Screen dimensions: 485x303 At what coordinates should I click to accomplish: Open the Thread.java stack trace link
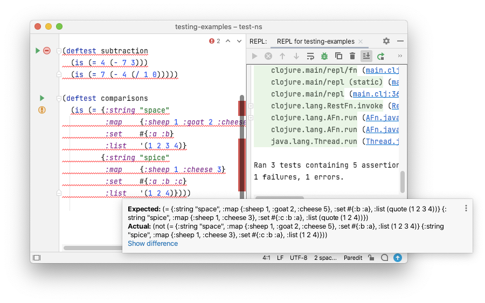tap(382, 141)
